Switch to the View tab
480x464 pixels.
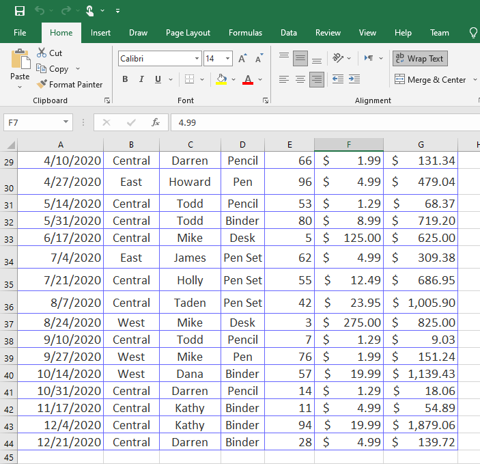[367, 33]
